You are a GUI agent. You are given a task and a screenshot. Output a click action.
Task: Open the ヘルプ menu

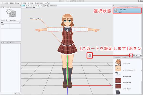[47, 3]
